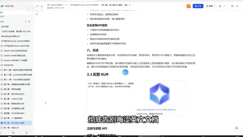This screenshot has height=137, width=243.
Task: Click breadcrumb 李节藏动的Claude code中文使用手
Action: pyautogui.click(x=84, y=5)
